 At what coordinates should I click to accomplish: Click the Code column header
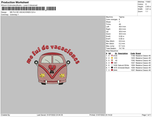click(x=132, y=53)
